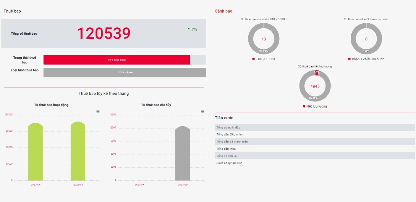Select the green 2023-05 active subscribers bar
Image resolution: width=416 pixels, height=202 pixels.
pyautogui.click(x=78, y=152)
